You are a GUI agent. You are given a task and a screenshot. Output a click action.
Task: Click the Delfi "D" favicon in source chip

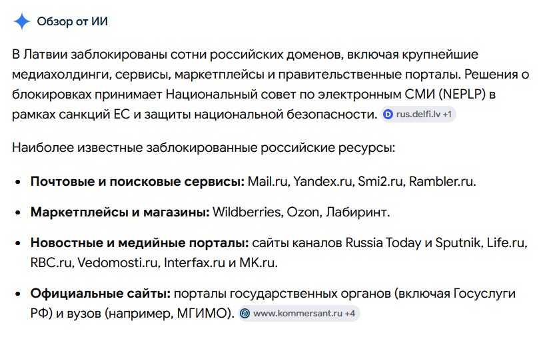coord(388,115)
